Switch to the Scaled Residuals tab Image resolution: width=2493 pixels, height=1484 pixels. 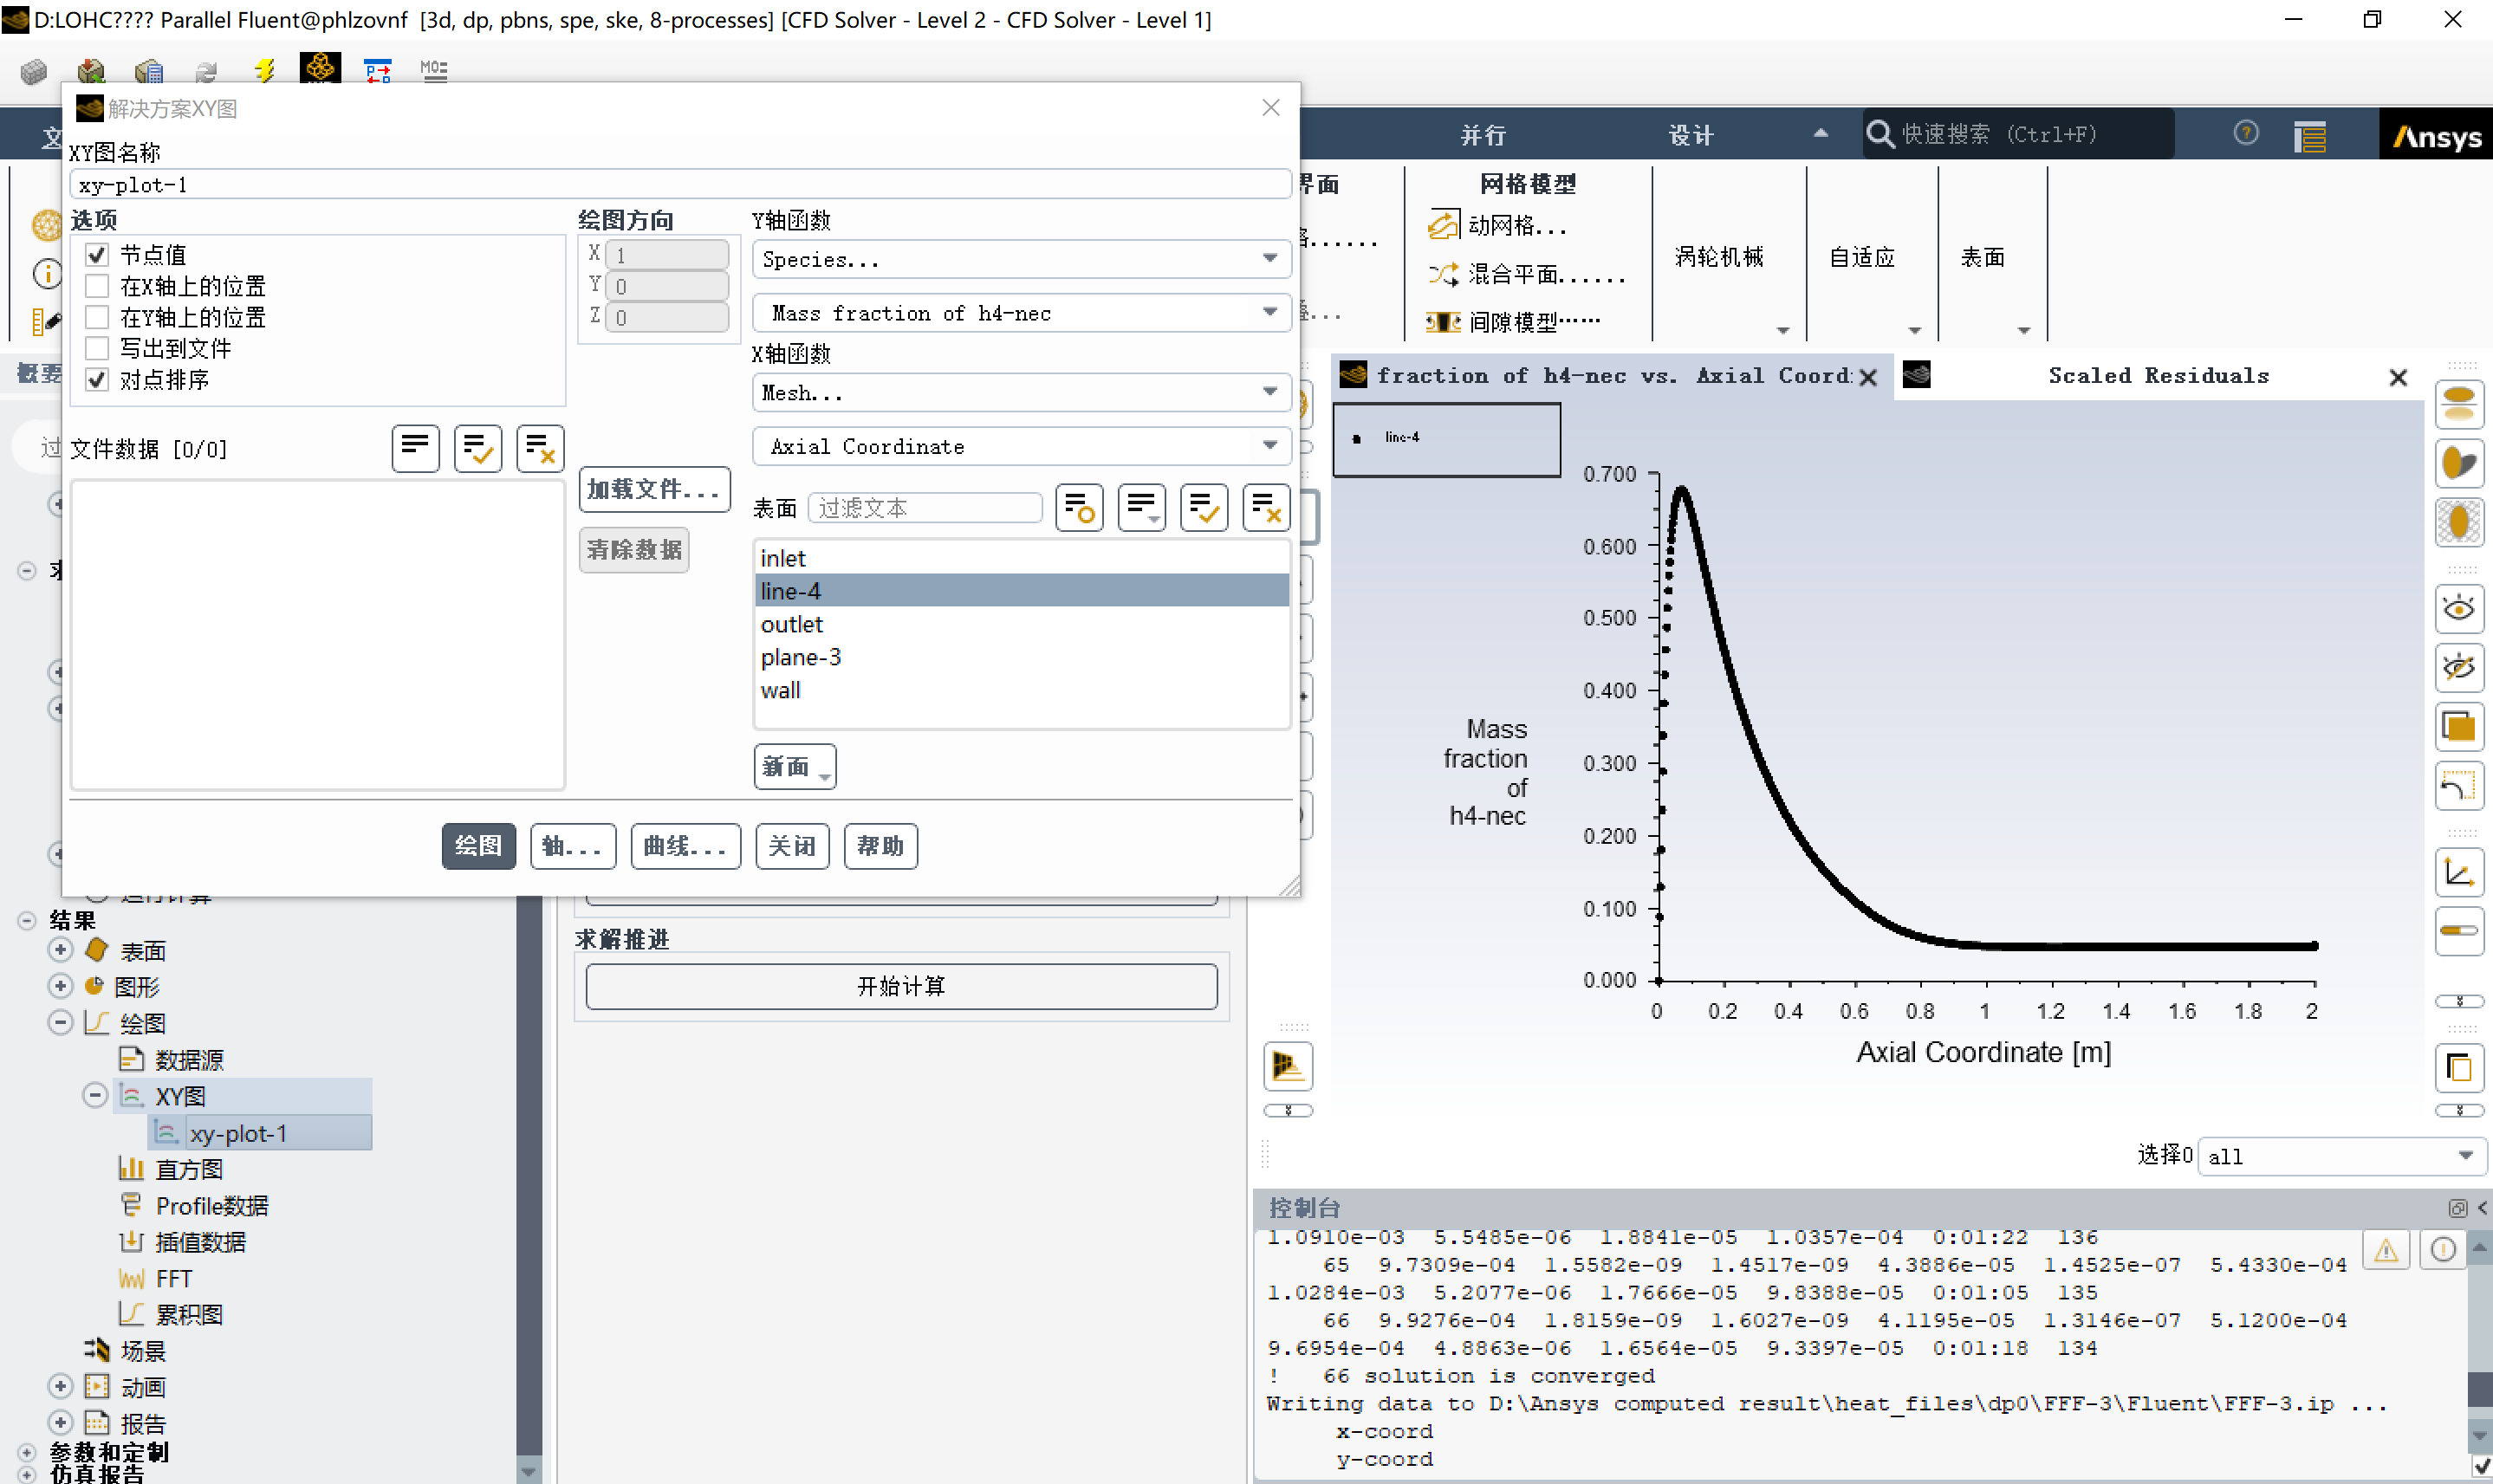[x=2157, y=376]
